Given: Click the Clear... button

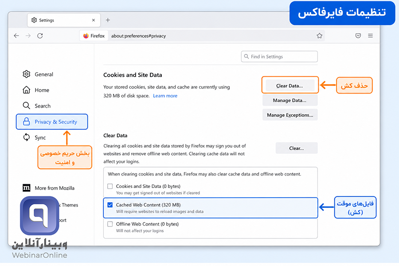Looking at the screenshot, I should (x=297, y=148).
